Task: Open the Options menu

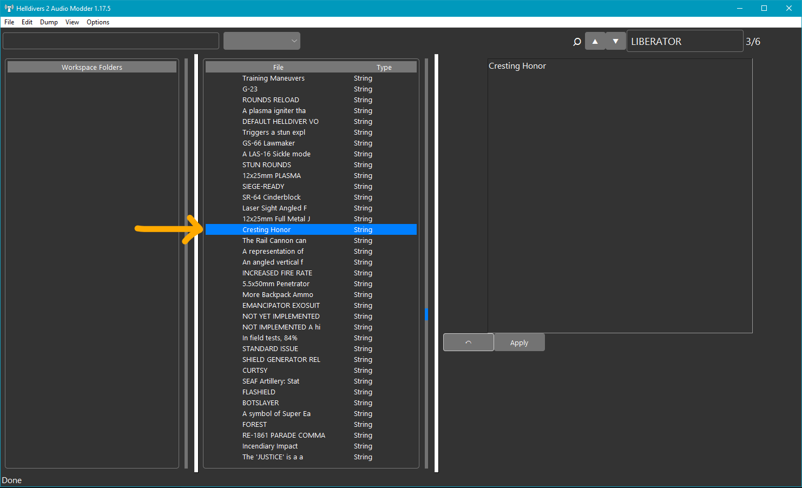Action: (x=98, y=22)
